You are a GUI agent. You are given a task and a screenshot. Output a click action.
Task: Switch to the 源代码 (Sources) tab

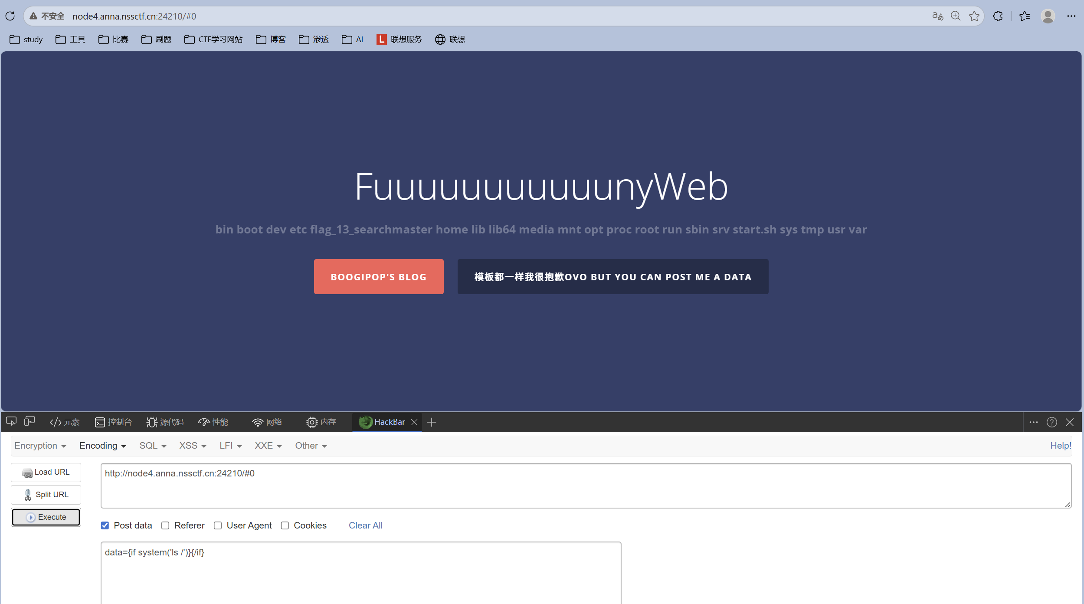click(x=165, y=422)
